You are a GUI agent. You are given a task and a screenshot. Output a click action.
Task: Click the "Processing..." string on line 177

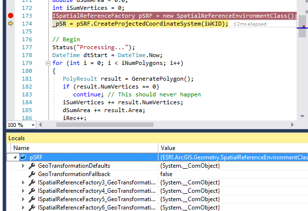point(102,47)
